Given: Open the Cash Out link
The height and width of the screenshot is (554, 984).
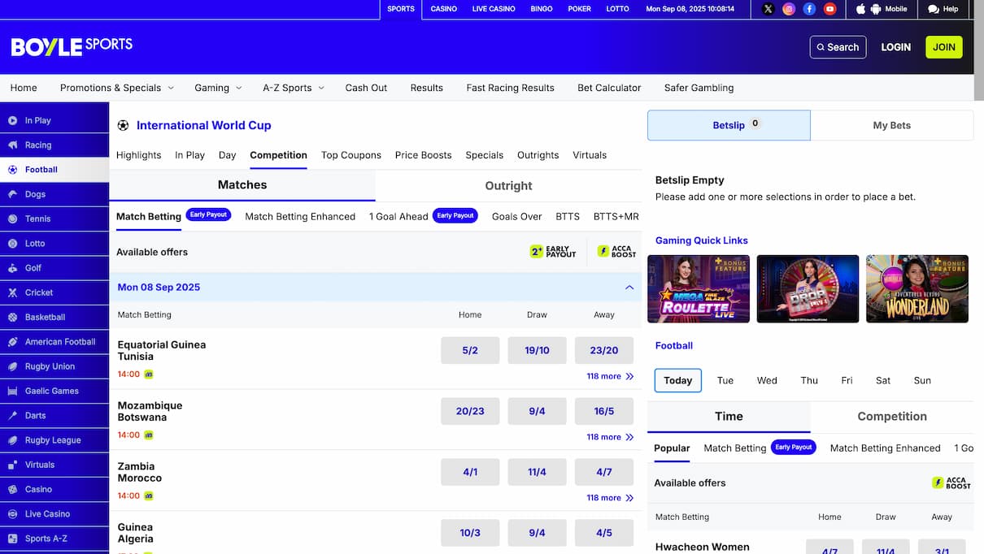Looking at the screenshot, I should [x=366, y=88].
